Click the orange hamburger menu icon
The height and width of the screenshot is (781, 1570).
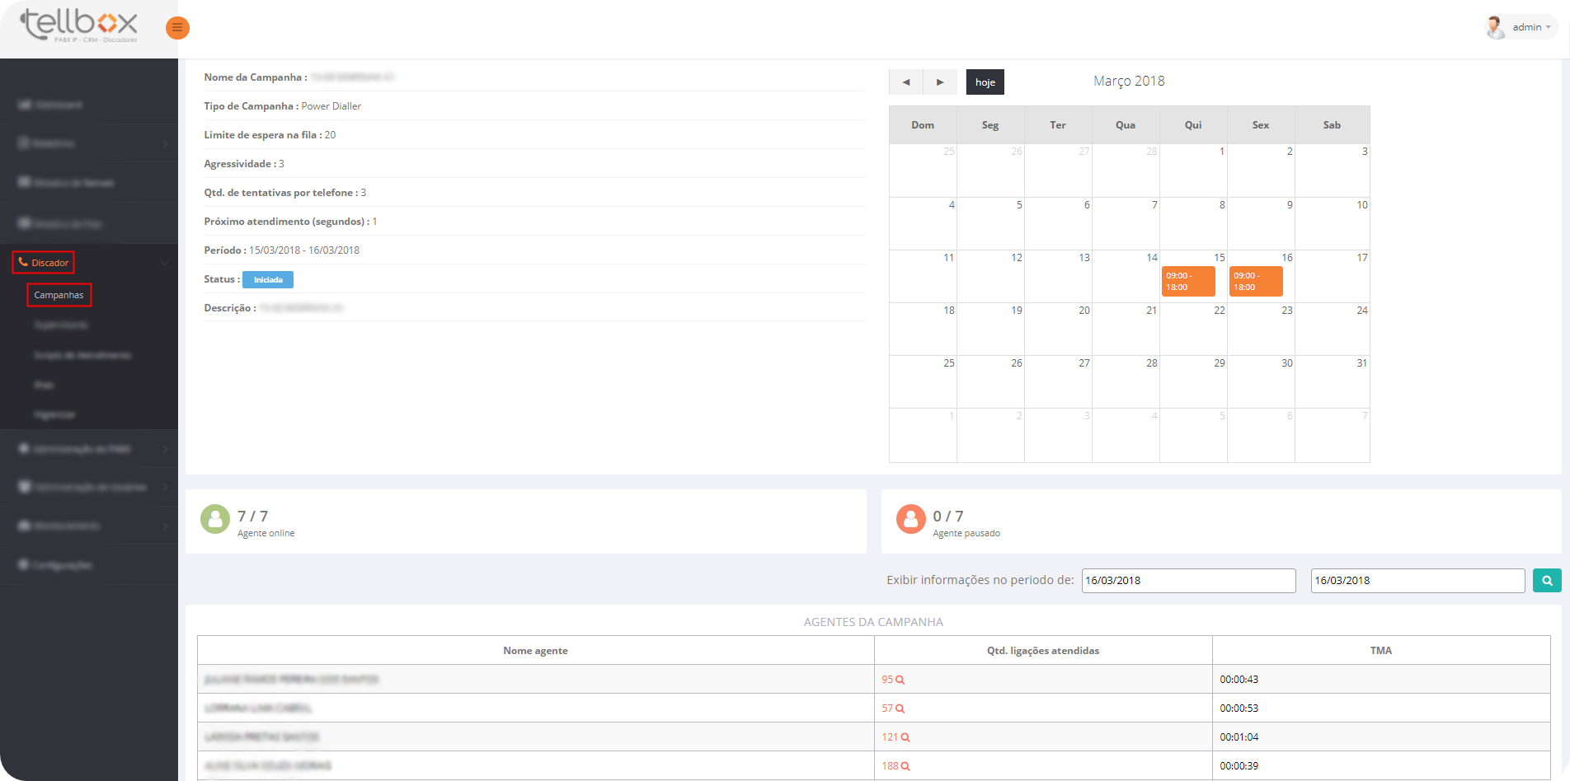coord(177,28)
